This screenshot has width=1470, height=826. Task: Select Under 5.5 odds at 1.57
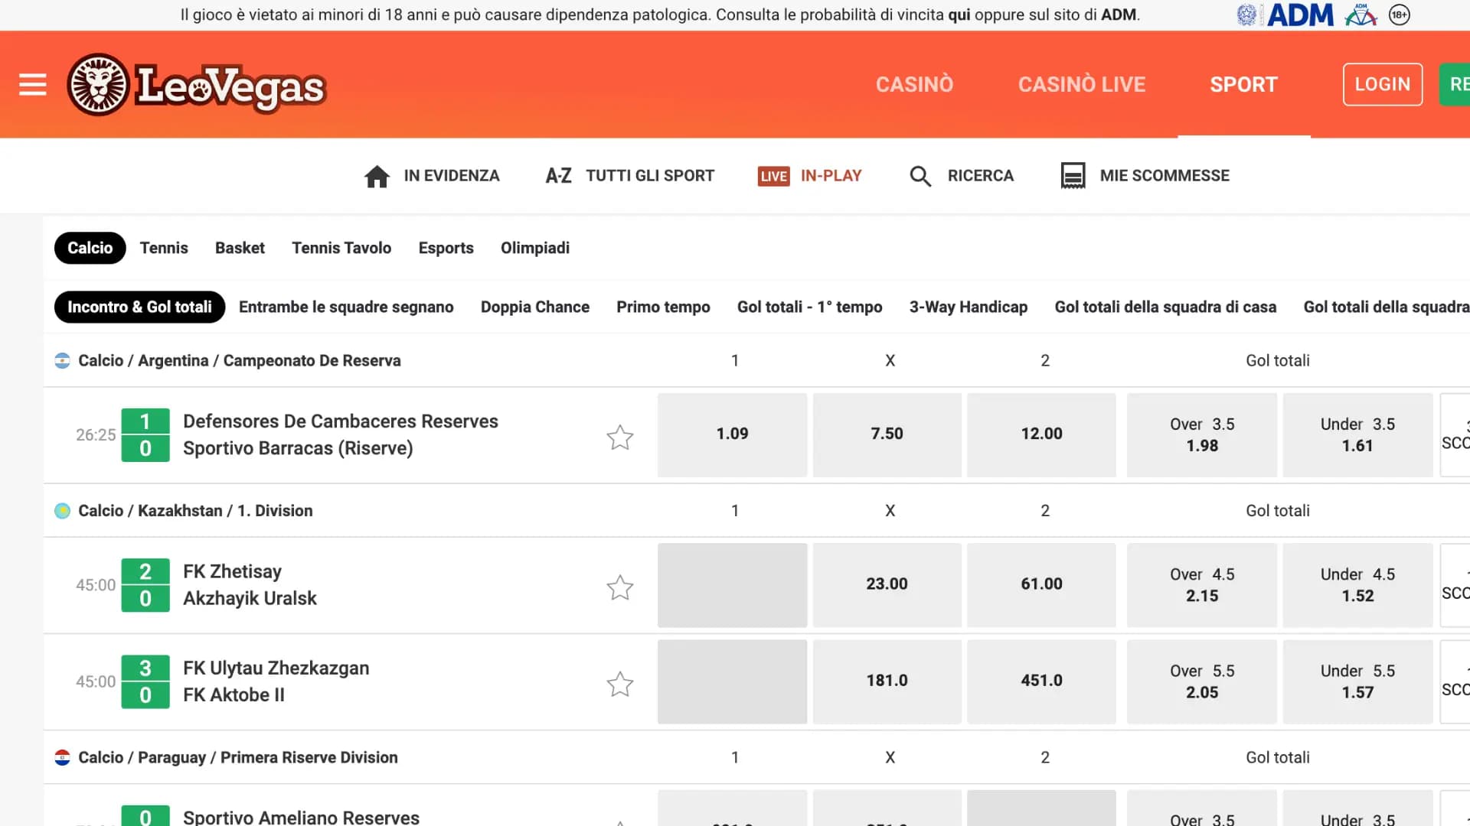point(1357,681)
